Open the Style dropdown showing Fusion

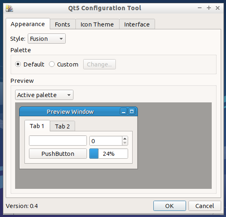pos(47,39)
